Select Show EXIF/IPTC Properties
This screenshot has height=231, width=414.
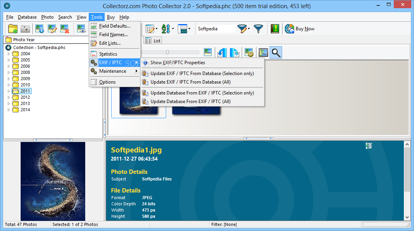click(202, 63)
